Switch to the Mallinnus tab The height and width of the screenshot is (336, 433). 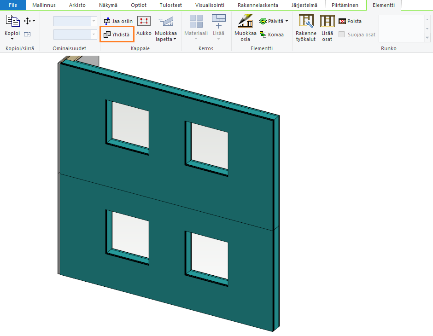pyautogui.click(x=44, y=5)
